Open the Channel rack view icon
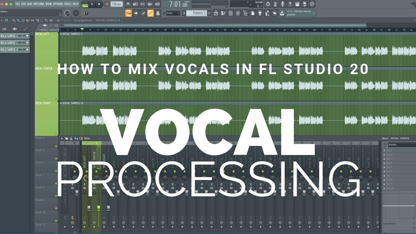The image size is (416, 234). tap(230, 13)
